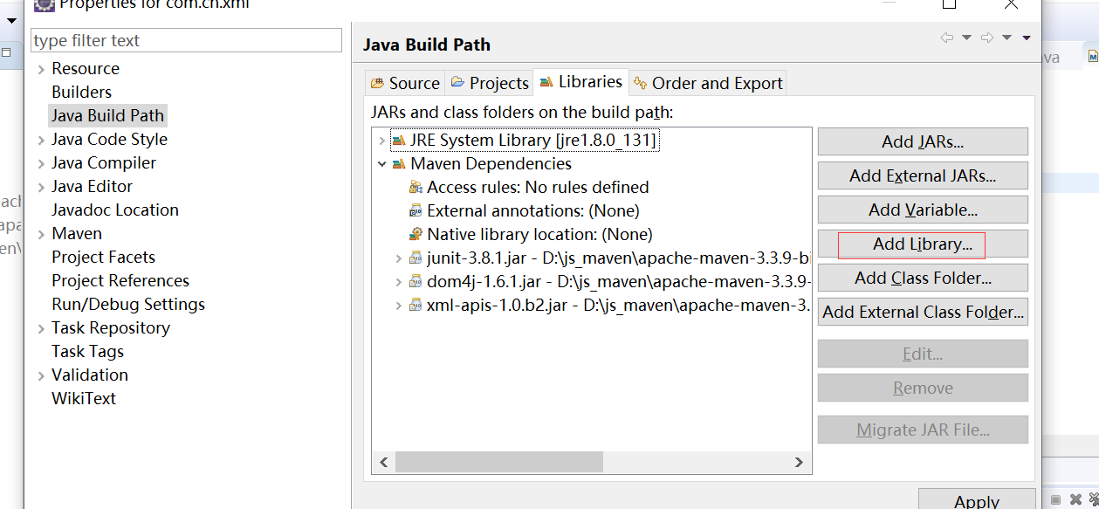Screen dimensions: 1099x509
Task: Click the horizontal scrollbar thumb in library list
Action: click(498, 462)
